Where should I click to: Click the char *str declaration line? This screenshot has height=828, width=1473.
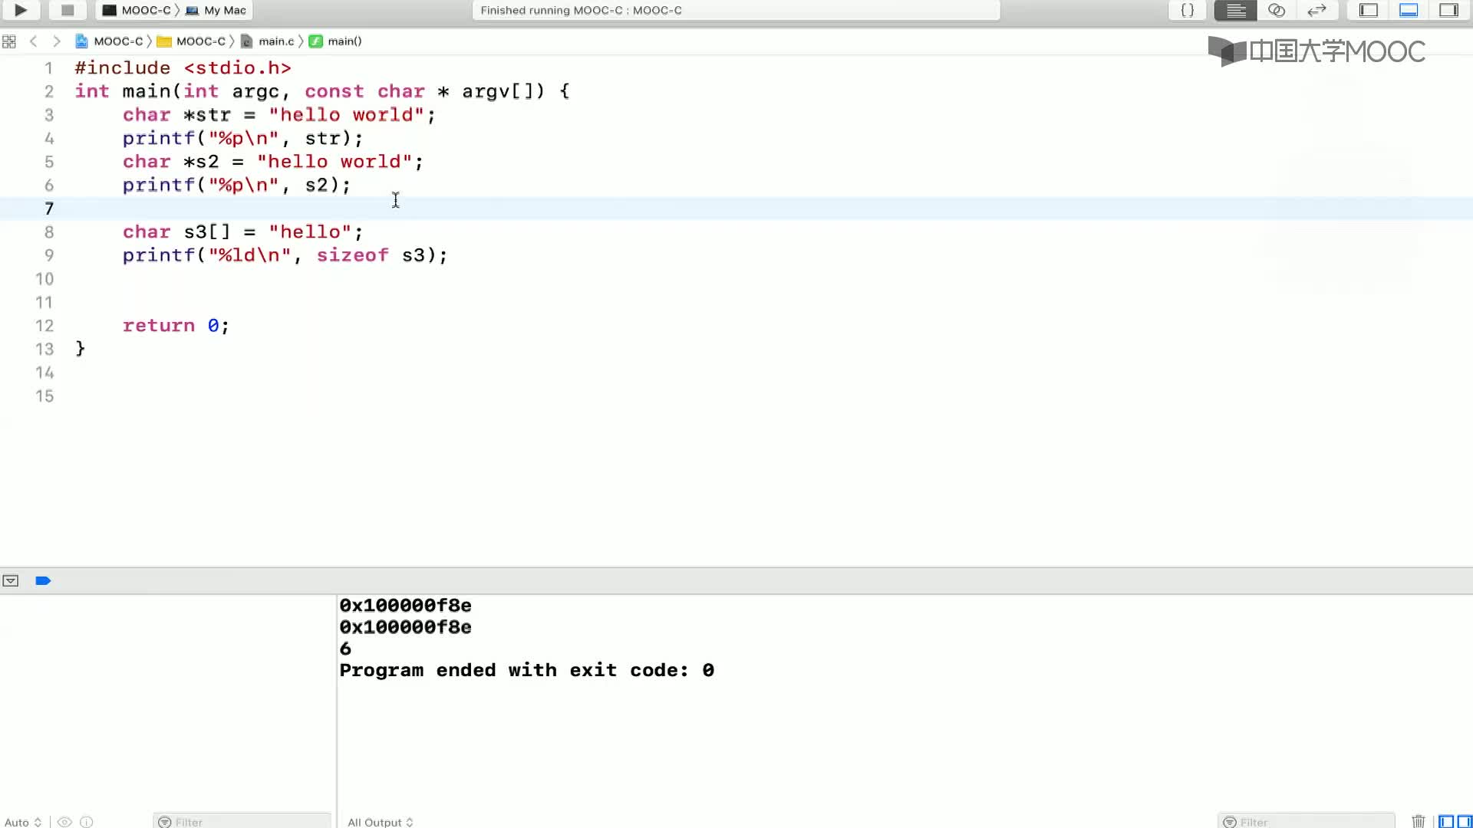pyautogui.click(x=278, y=115)
